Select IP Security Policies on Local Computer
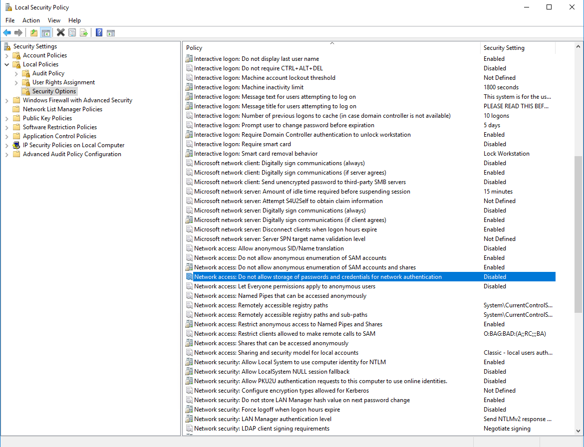Image resolution: width=584 pixels, height=447 pixels. [73, 145]
